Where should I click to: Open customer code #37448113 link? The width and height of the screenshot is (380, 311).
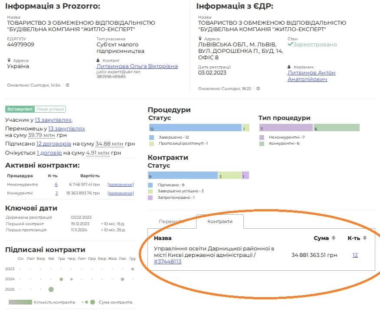pos(167,262)
